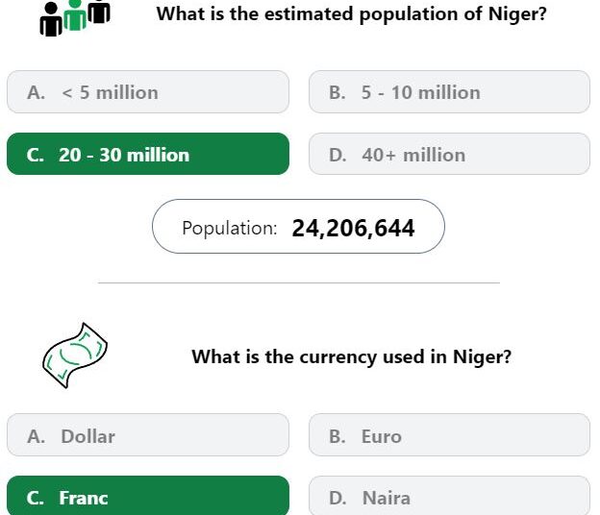Click the green banknote currency icon
The height and width of the screenshot is (515, 600).
point(75,356)
